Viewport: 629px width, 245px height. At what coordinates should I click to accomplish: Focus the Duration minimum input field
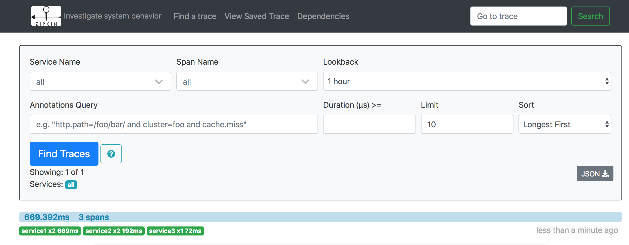(x=369, y=124)
